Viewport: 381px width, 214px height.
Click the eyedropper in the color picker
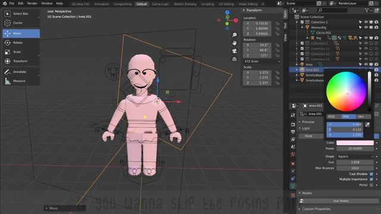click(367, 124)
